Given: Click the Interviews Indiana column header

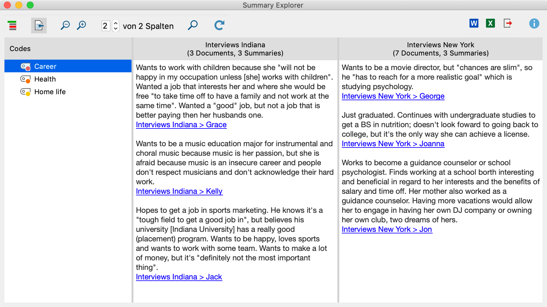Looking at the screenshot, I should (x=235, y=49).
